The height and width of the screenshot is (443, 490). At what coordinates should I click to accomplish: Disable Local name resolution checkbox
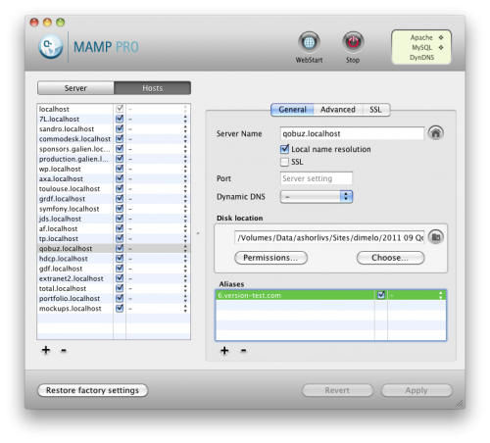pos(284,149)
